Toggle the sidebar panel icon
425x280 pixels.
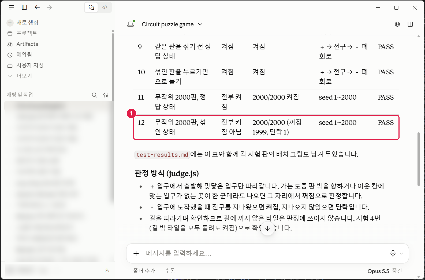(24, 7)
